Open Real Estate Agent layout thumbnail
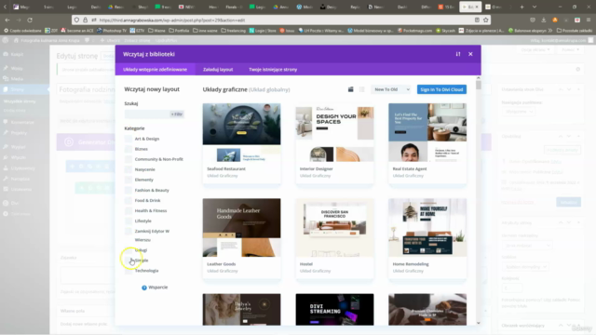This screenshot has height=335, width=596. point(427,132)
